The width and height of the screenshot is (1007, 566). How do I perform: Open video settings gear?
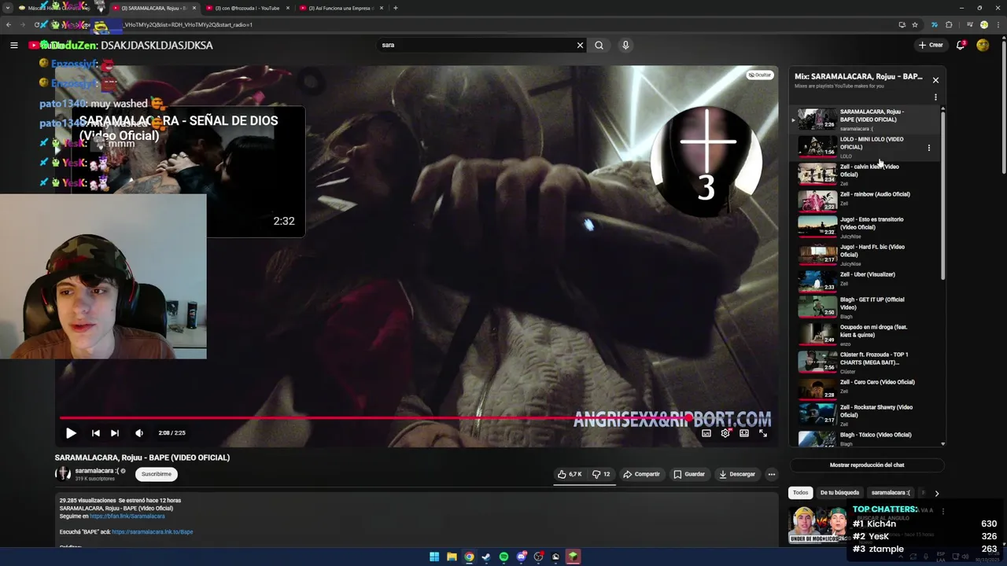coord(725,433)
